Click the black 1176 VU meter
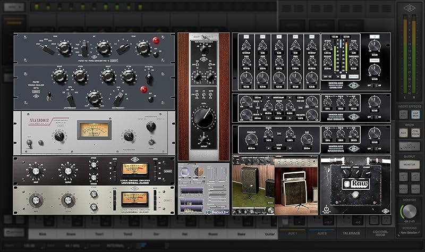 coord(135,170)
